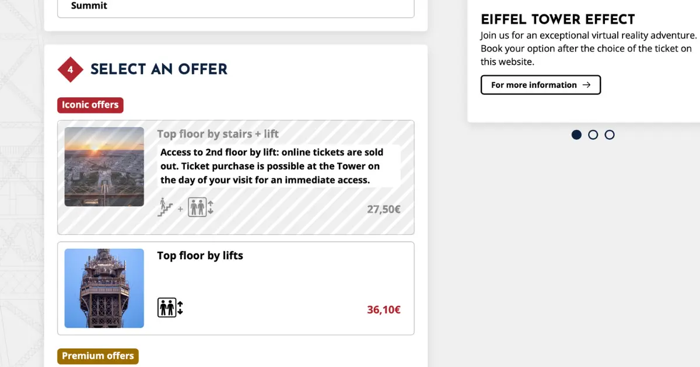Click the Top floor by stairs + lift title
700x367 pixels.
218,134
